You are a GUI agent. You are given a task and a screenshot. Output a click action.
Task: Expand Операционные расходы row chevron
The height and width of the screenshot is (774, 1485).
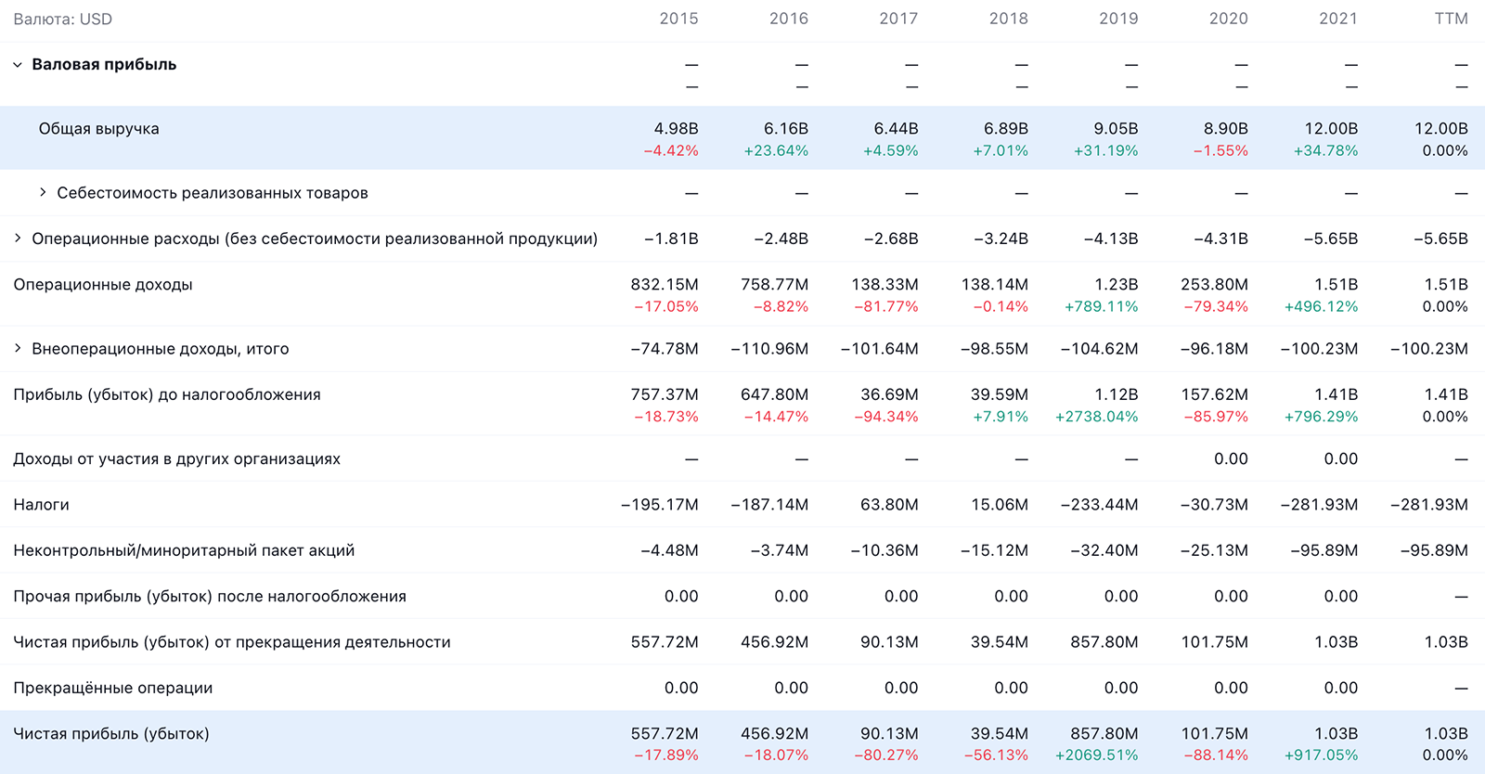coord(17,239)
